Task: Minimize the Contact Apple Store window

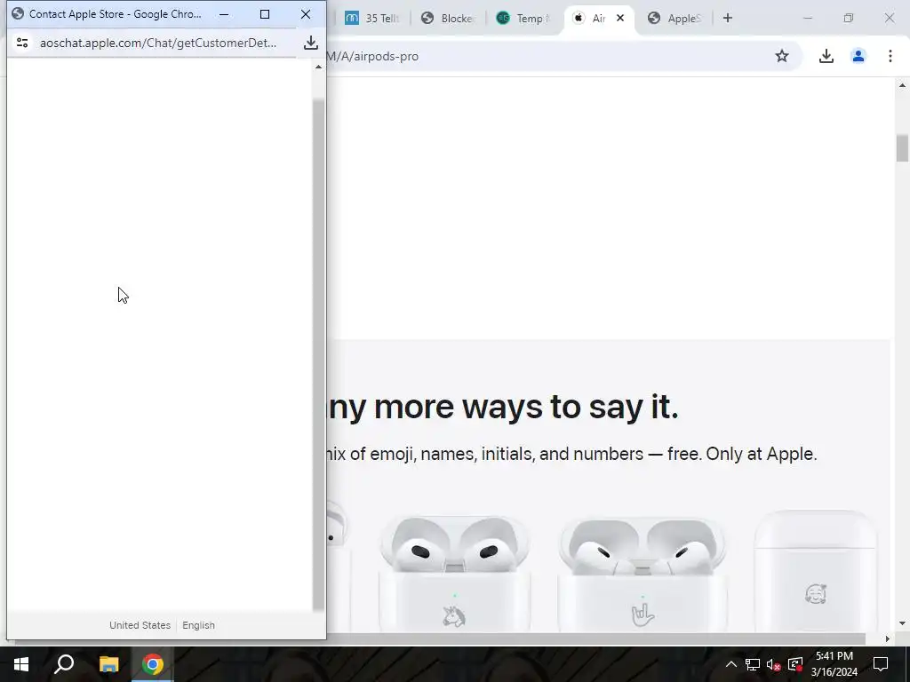Action: point(224,14)
